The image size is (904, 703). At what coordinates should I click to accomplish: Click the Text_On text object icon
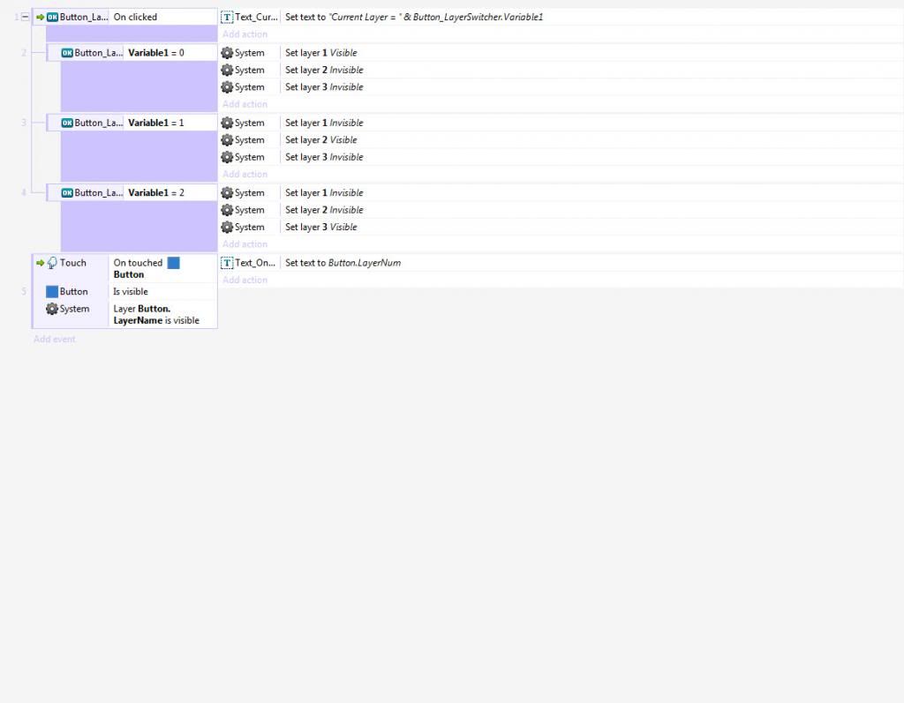click(x=227, y=263)
